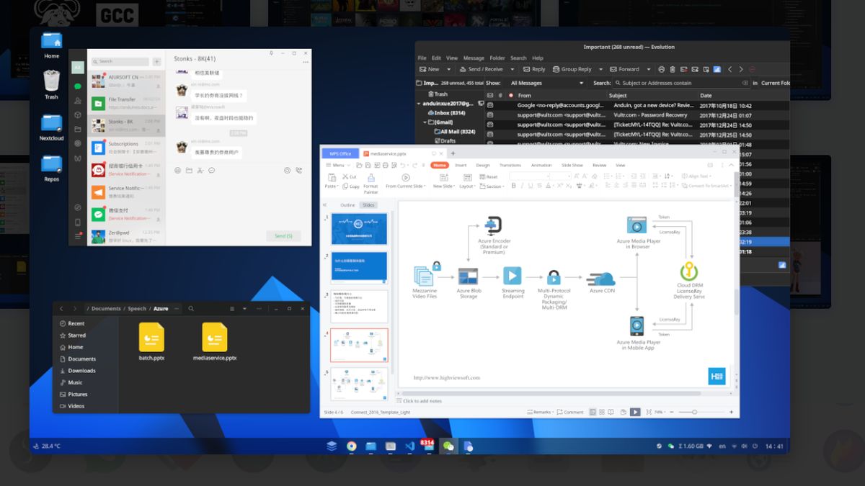Collapse the [Gmail] folder tree

coord(425,122)
